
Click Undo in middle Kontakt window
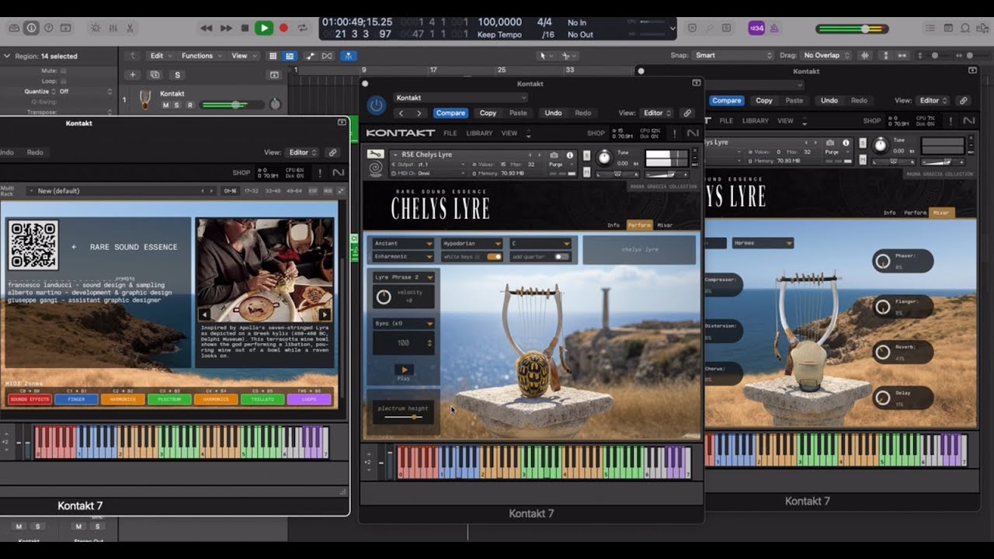[553, 113]
